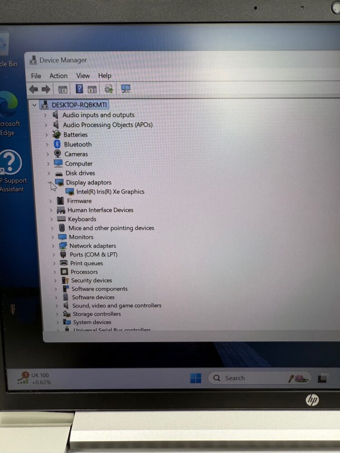Open the Action menu
The image size is (340, 453).
tap(58, 76)
